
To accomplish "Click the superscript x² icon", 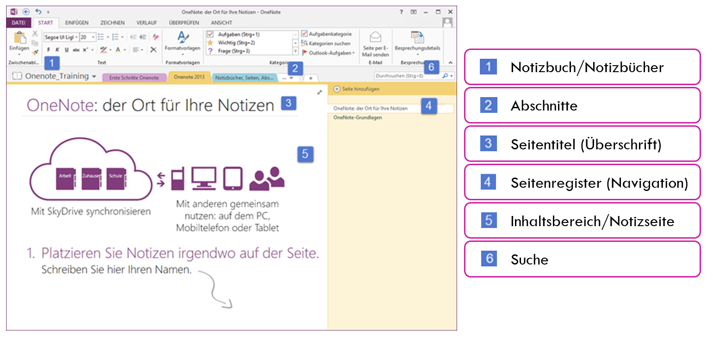I will pos(86,49).
